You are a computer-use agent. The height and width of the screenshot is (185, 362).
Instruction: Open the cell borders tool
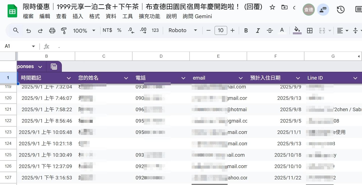[310, 31]
